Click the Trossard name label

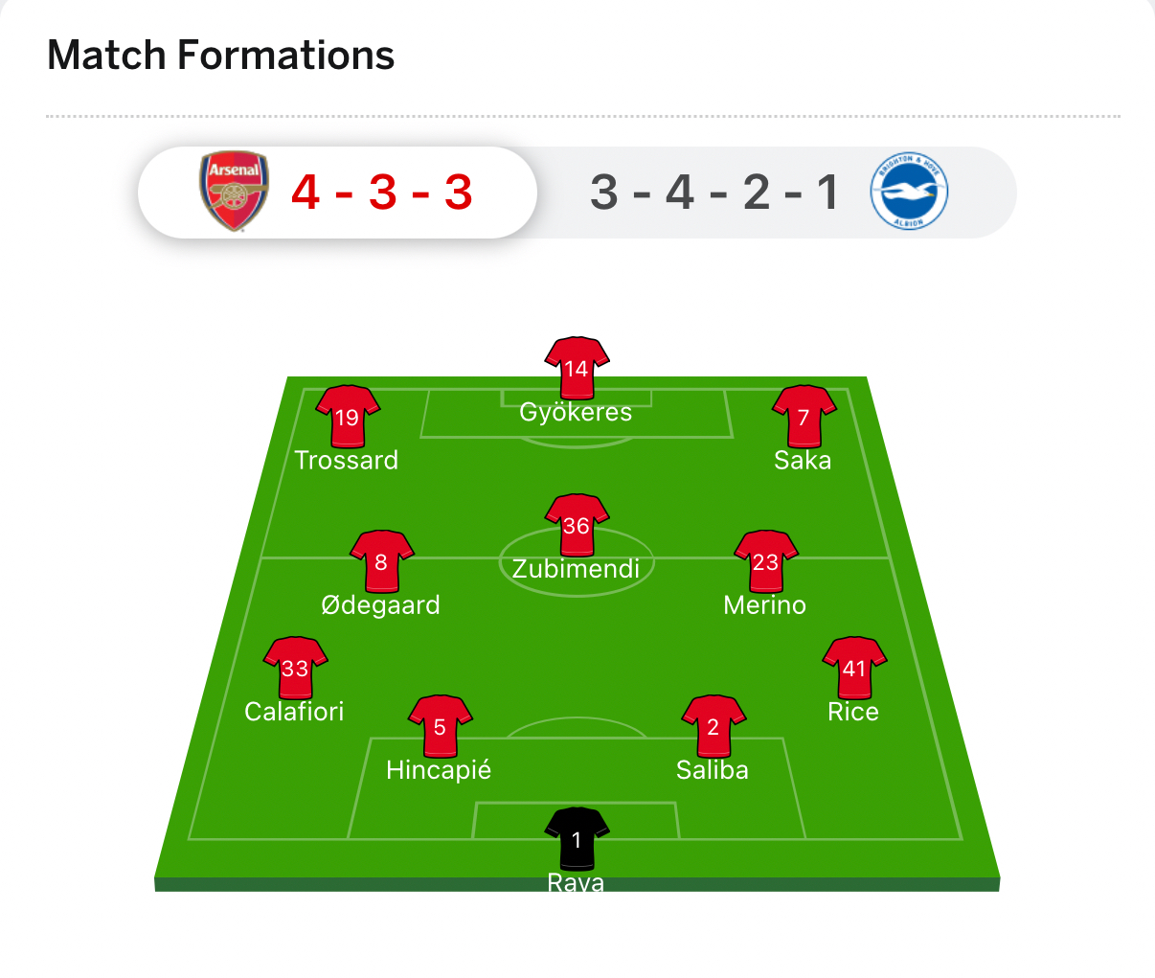pyautogui.click(x=346, y=461)
